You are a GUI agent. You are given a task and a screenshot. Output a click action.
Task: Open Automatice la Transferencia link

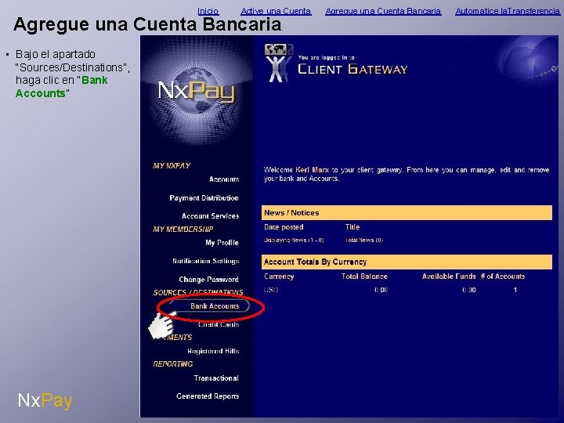[x=508, y=11]
